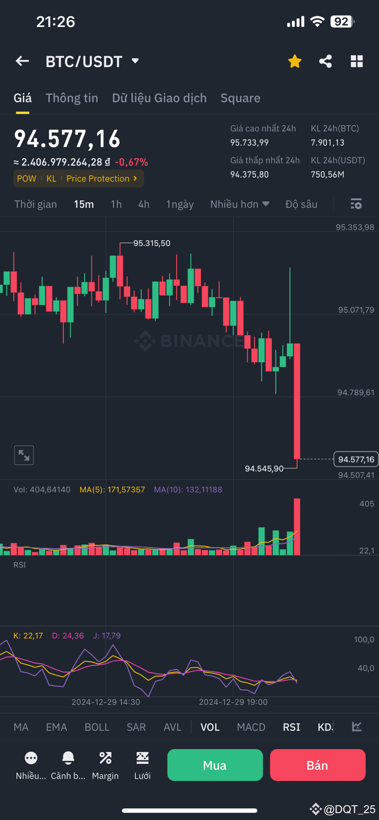
Task: Open chart settings icon beside Độ sâu
Action: 356,204
